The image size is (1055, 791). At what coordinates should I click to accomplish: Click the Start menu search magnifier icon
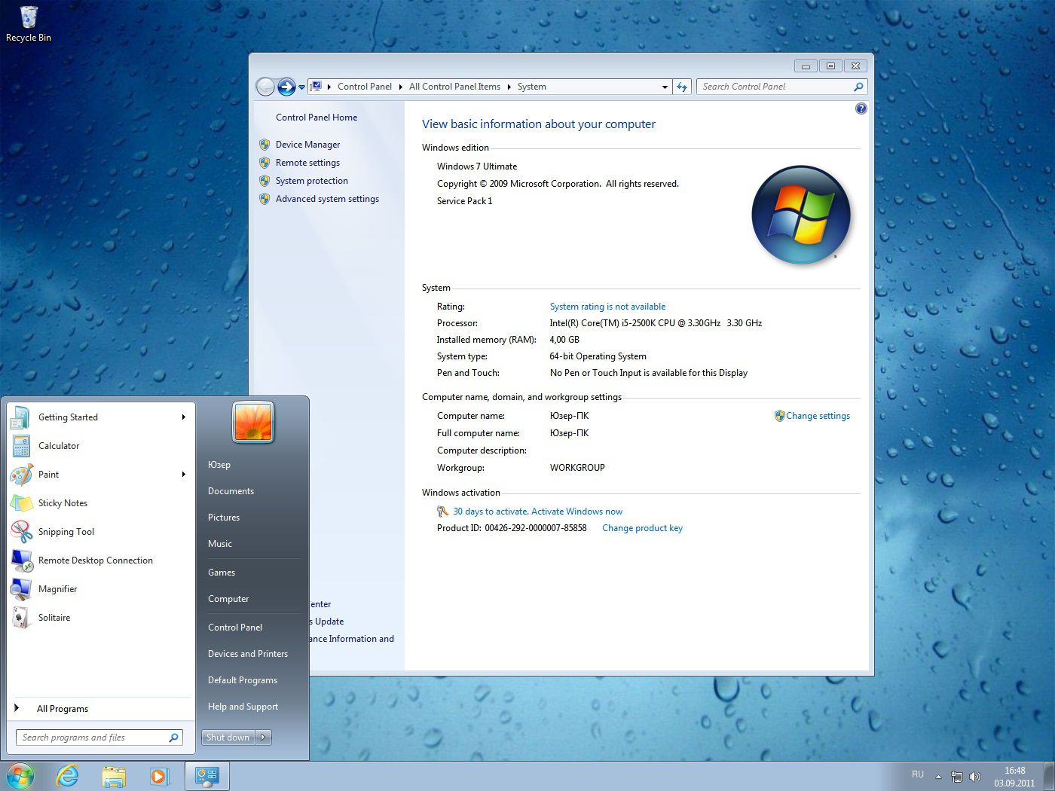tap(173, 738)
